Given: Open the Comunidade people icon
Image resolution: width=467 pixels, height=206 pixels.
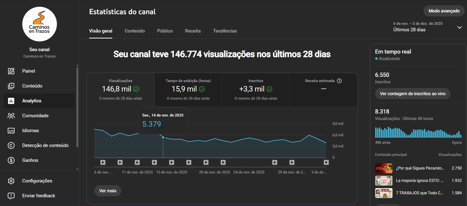Looking at the screenshot, I should pos(11,116).
